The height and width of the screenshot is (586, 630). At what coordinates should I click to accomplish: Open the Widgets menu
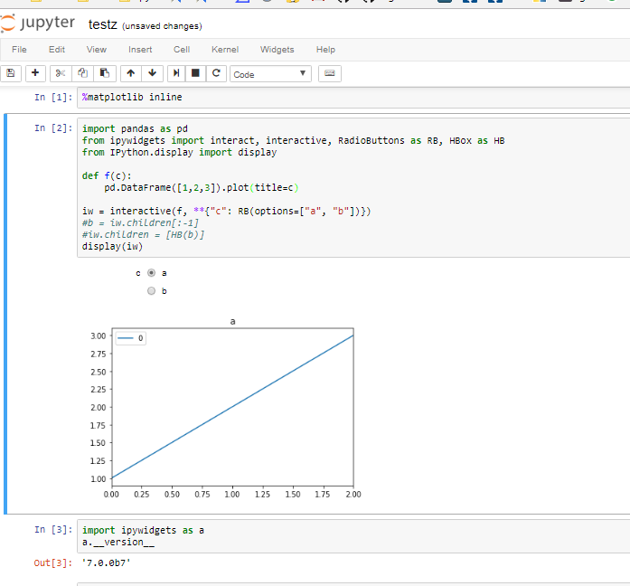click(x=277, y=50)
